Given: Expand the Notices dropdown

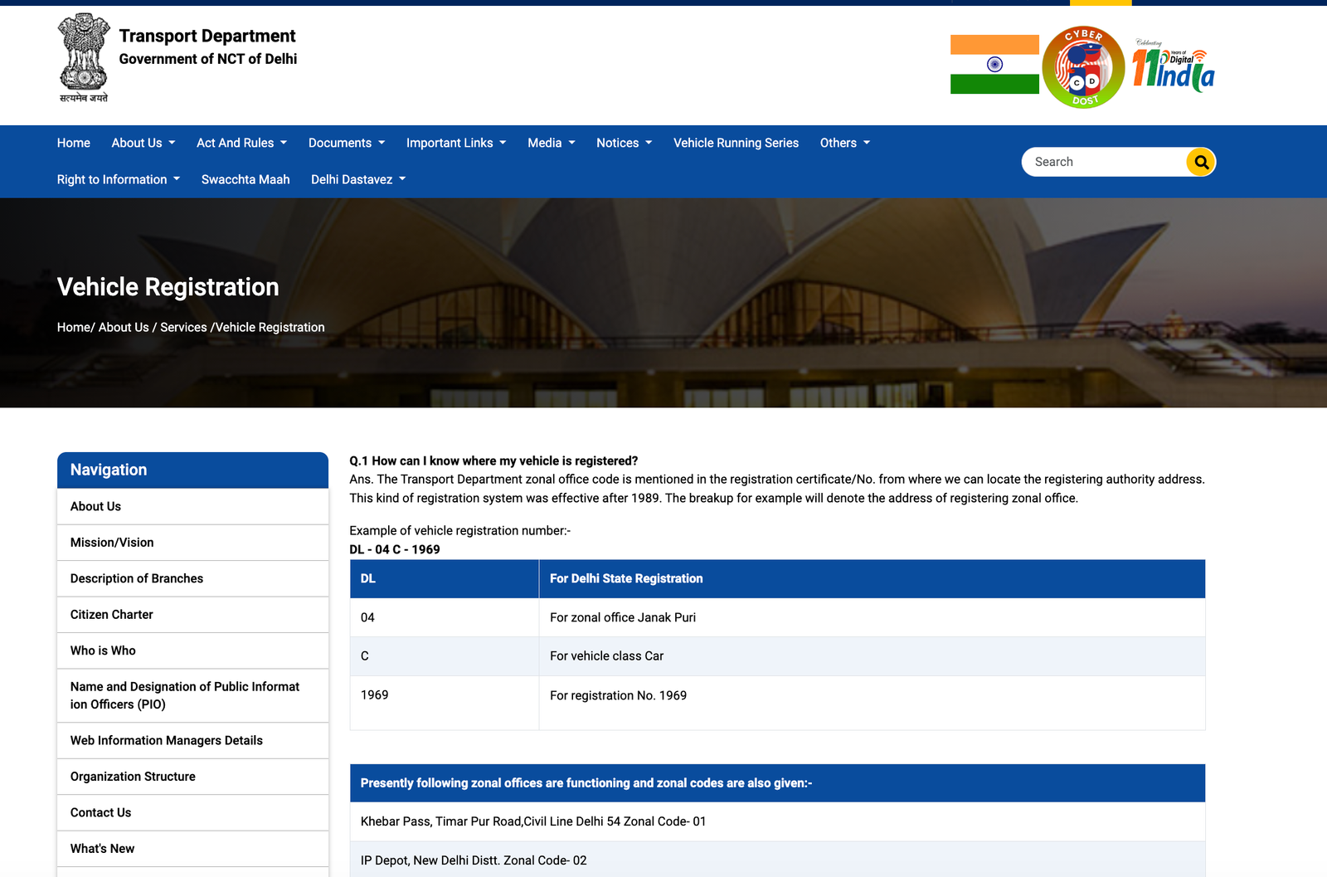Looking at the screenshot, I should [625, 143].
